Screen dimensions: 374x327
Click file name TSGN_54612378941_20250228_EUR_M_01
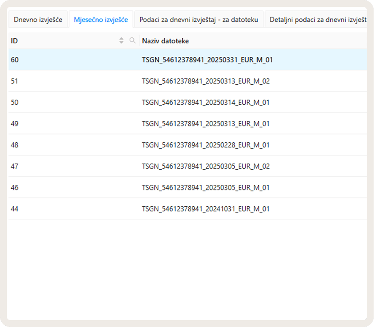[x=206, y=145]
